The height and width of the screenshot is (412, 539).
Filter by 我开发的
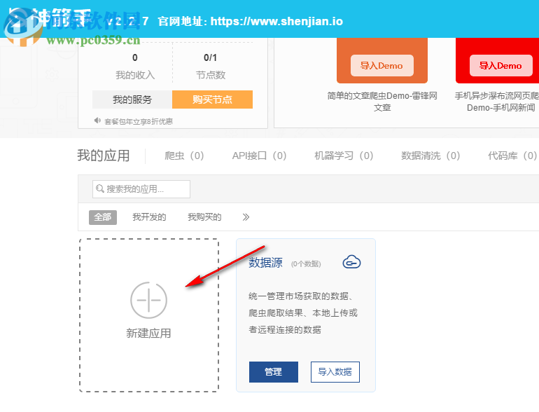tap(149, 217)
